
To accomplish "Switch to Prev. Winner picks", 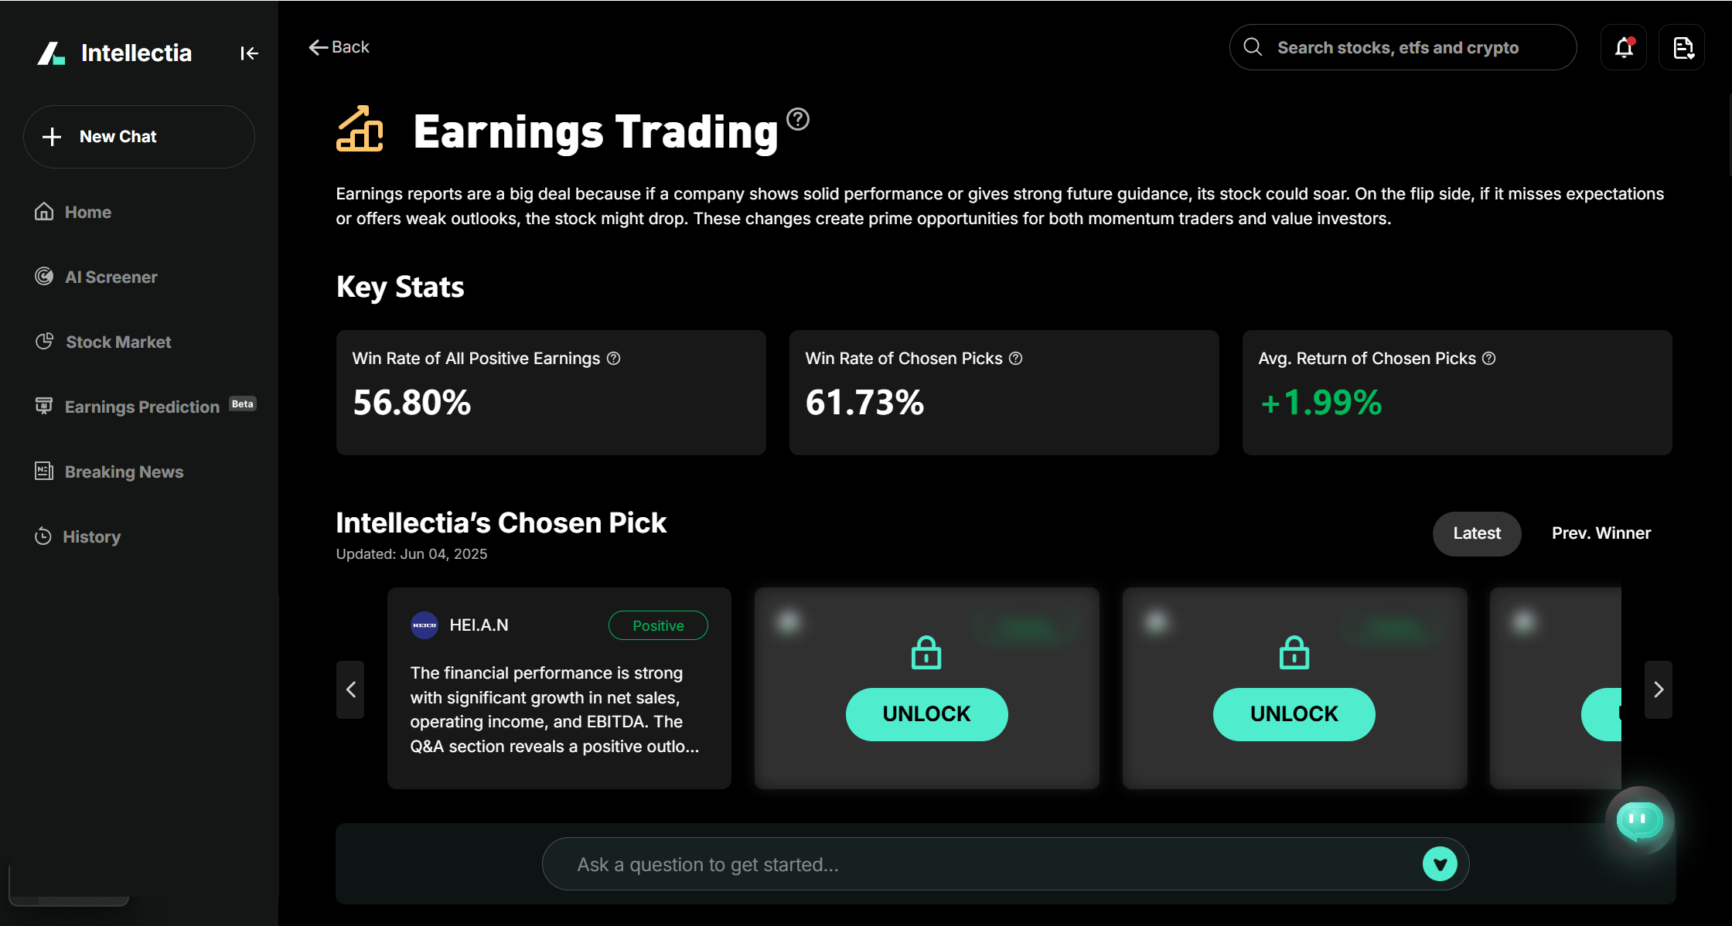I will (1601, 533).
